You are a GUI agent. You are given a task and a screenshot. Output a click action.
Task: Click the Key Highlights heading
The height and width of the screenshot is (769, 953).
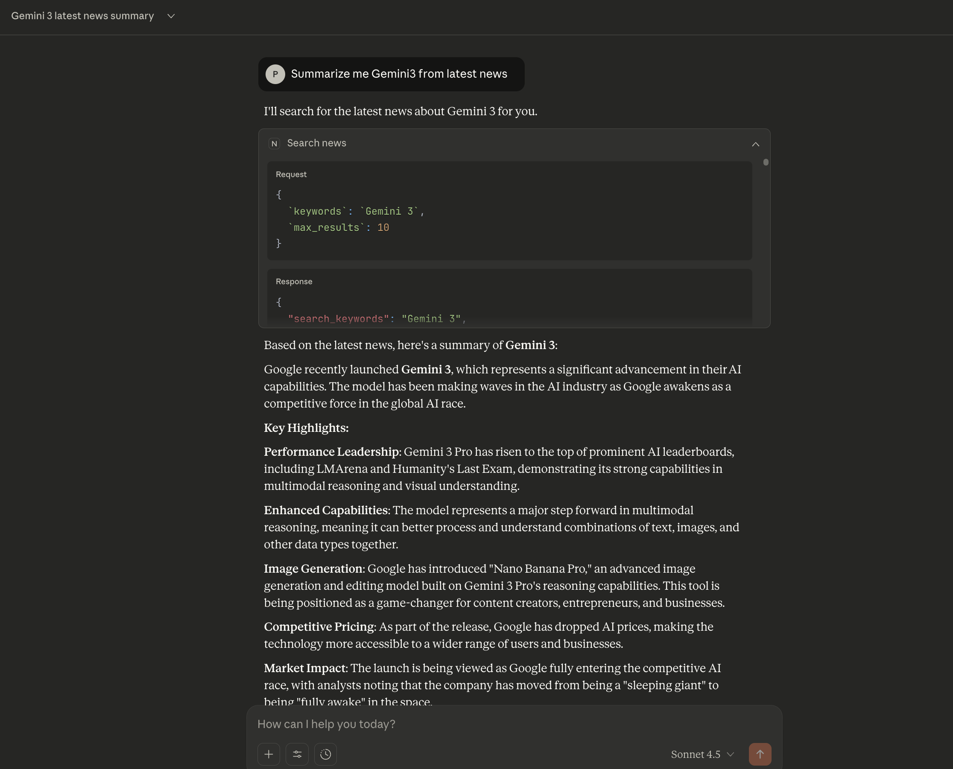pyautogui.click(x=306, y=428)
